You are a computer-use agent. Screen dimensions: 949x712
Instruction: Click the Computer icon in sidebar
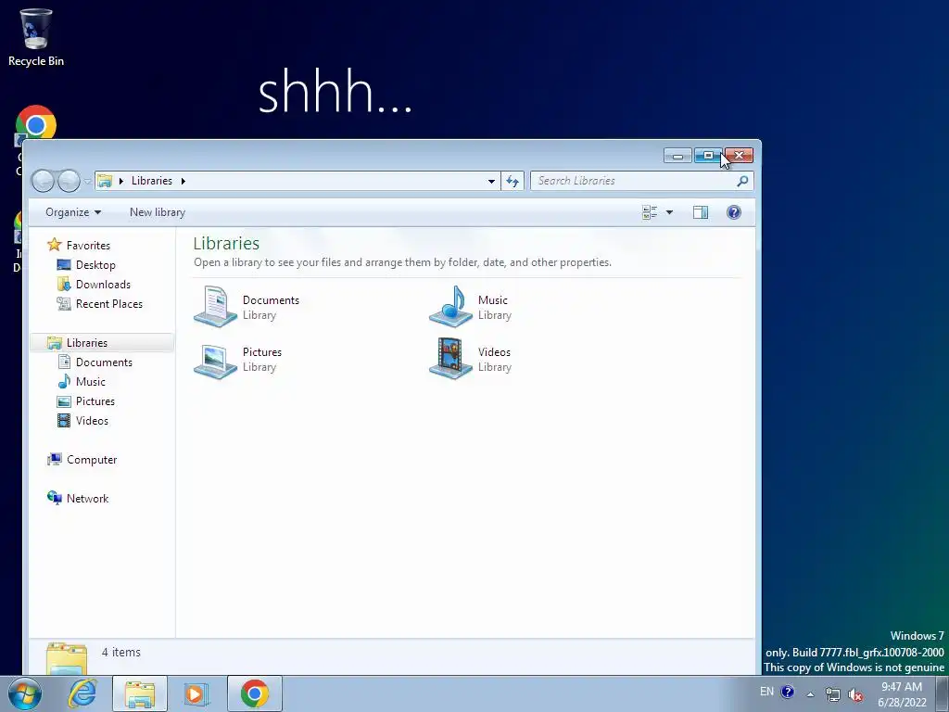click(55, 460)
